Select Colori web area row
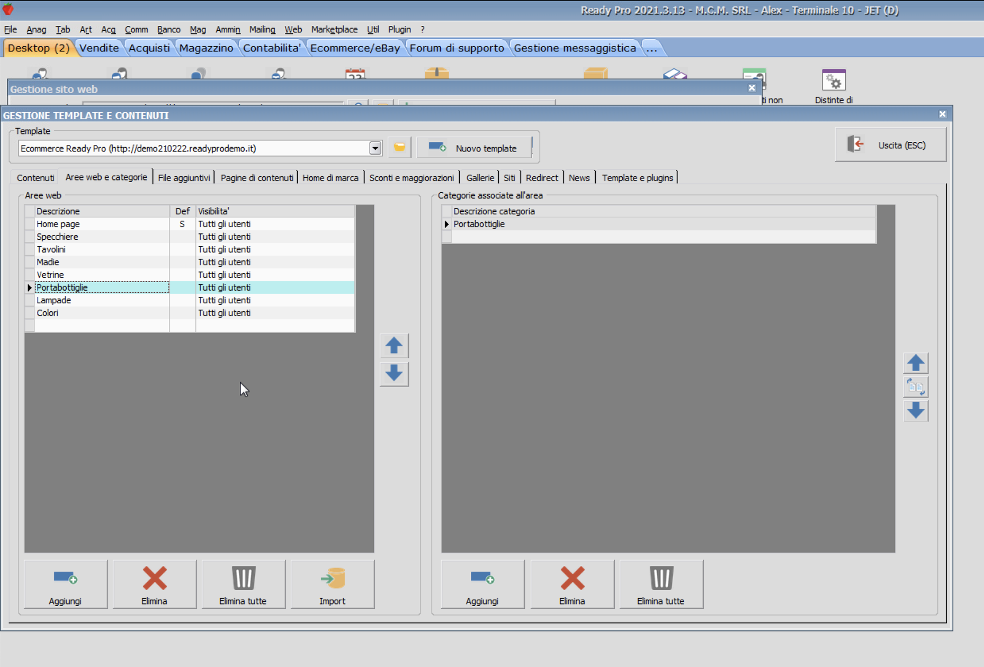 pyautogui.click(x=190, y=313)
